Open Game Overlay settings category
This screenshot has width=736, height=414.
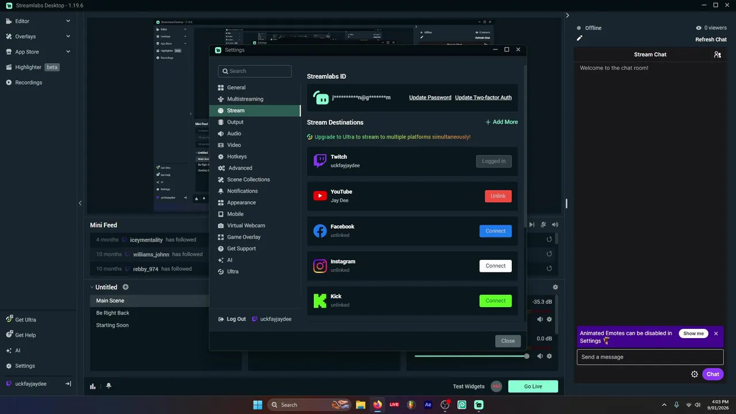(x=255, y=237)
